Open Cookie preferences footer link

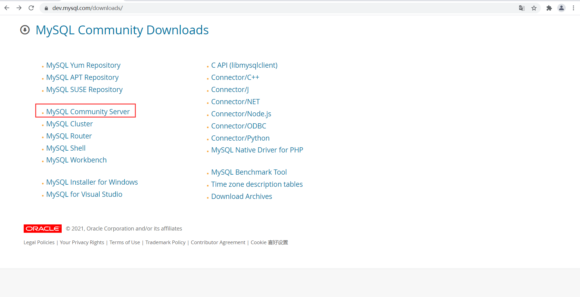pos(269,242)
